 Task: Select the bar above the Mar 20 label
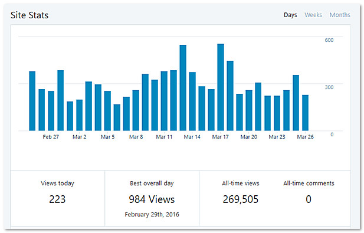tap(249, 110)
